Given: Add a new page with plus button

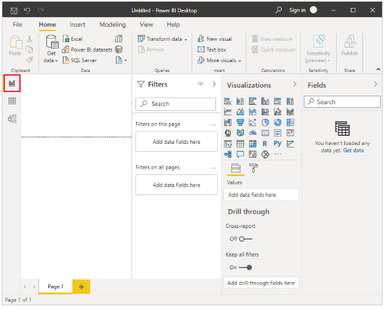Looking at the screenshot, I should click(x=81, y=286).
